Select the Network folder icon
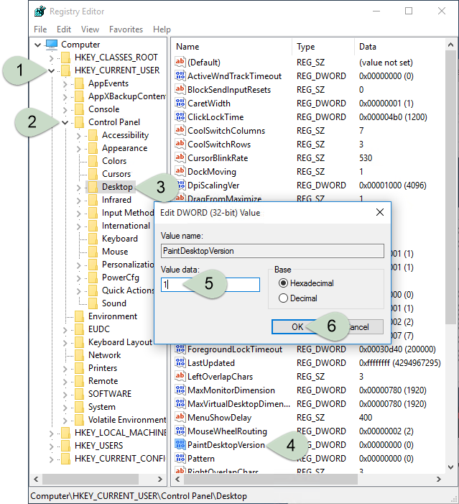The width and height of the screenshot is (459, 504). click(x=79, y=355)
